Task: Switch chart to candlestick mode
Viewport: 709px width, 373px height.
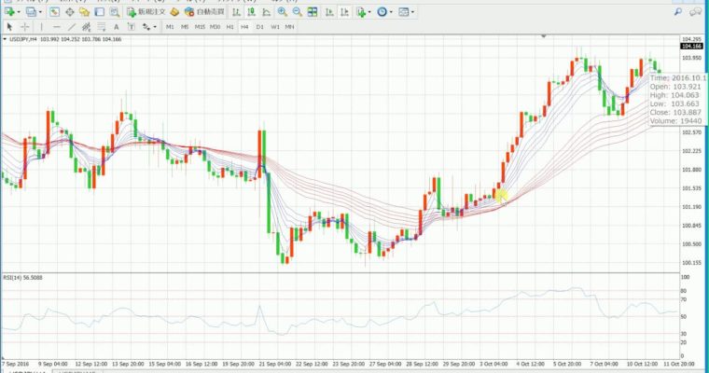Action: click(x=252, y=13)
